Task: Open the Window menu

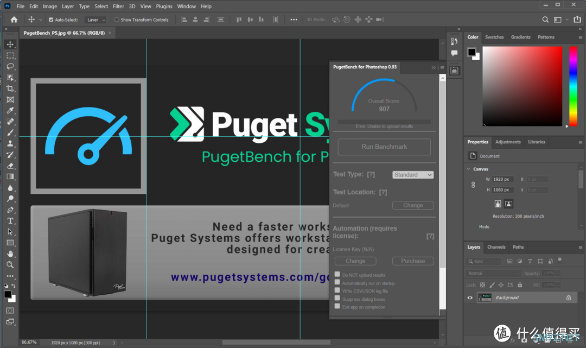Action: (x=187, y=7)
